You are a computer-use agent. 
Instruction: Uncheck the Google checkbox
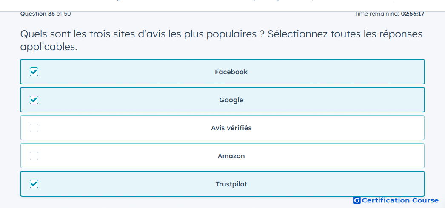coord(34,100)
